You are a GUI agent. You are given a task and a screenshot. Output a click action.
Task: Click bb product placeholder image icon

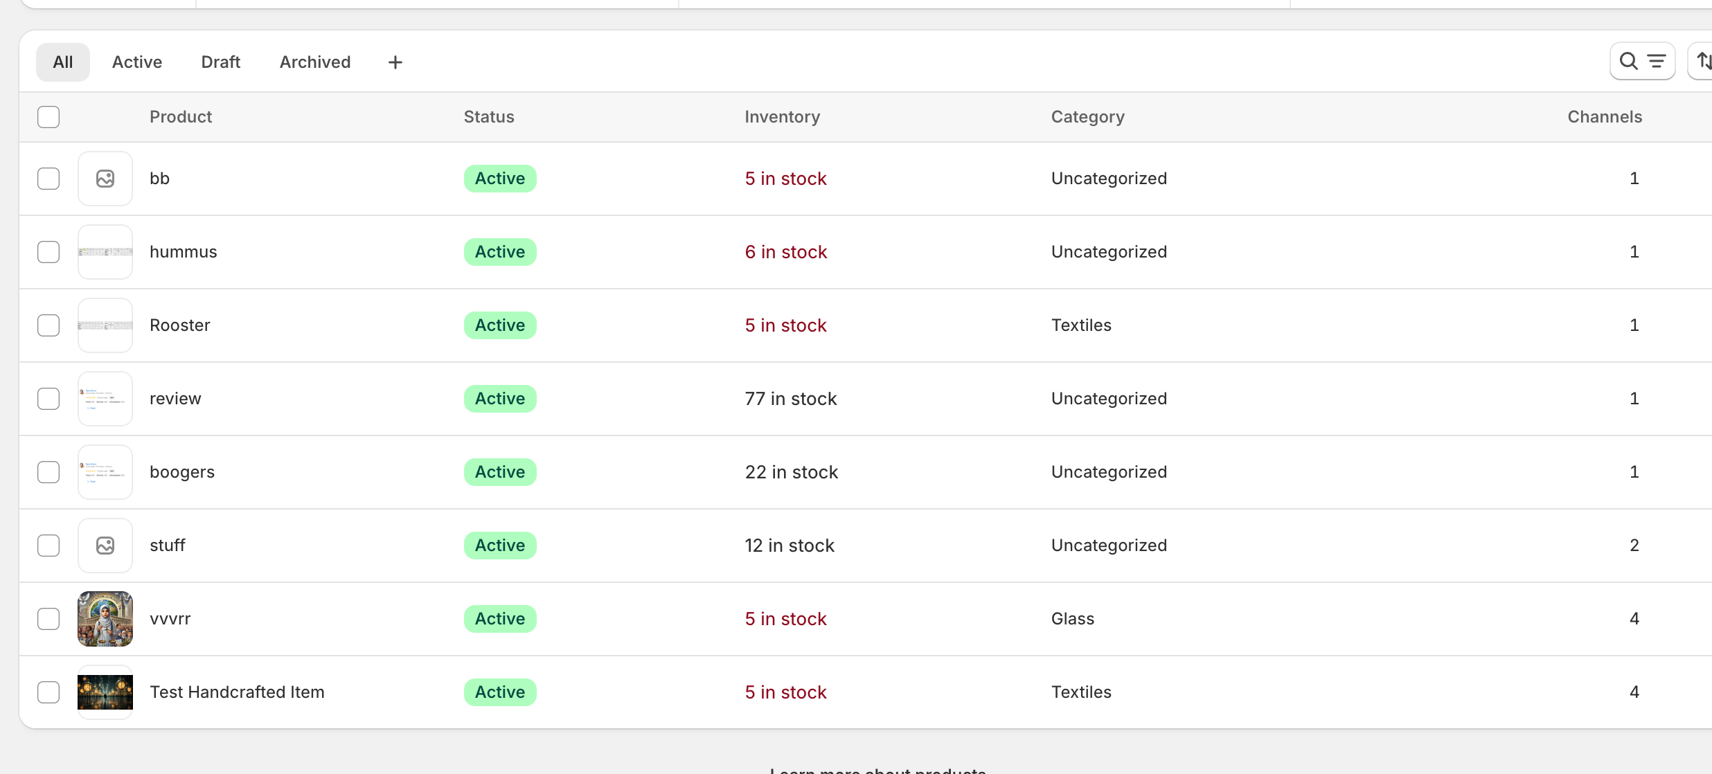(105, 179)
